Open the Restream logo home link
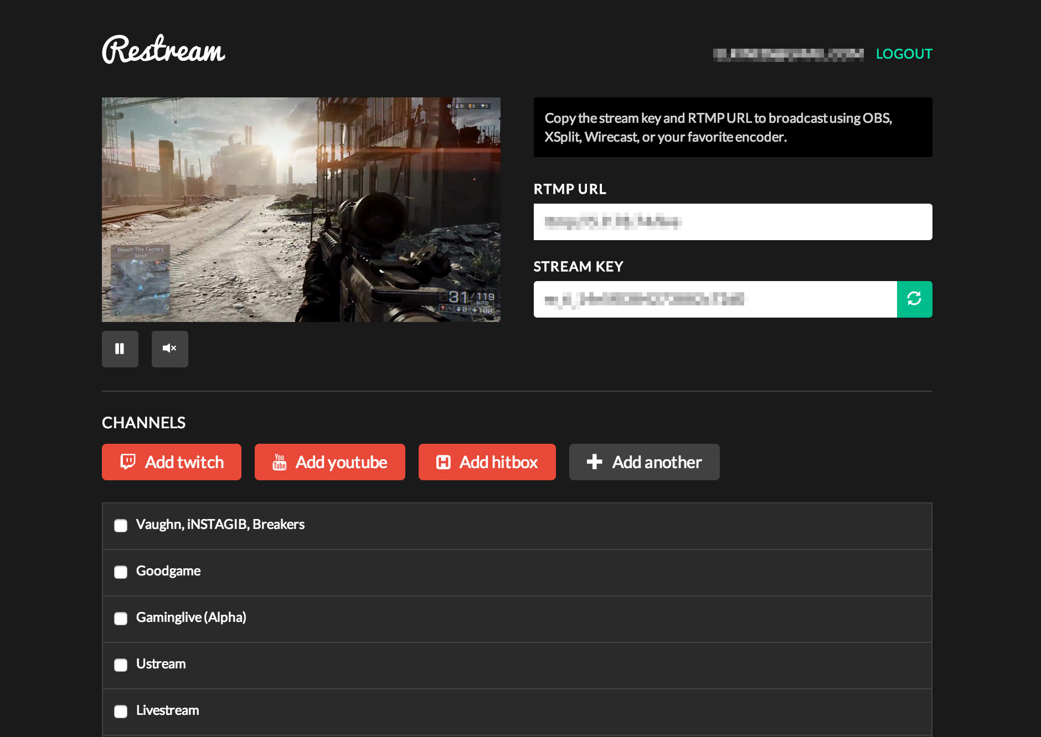 pyautogui.click(x=163, y=50)
